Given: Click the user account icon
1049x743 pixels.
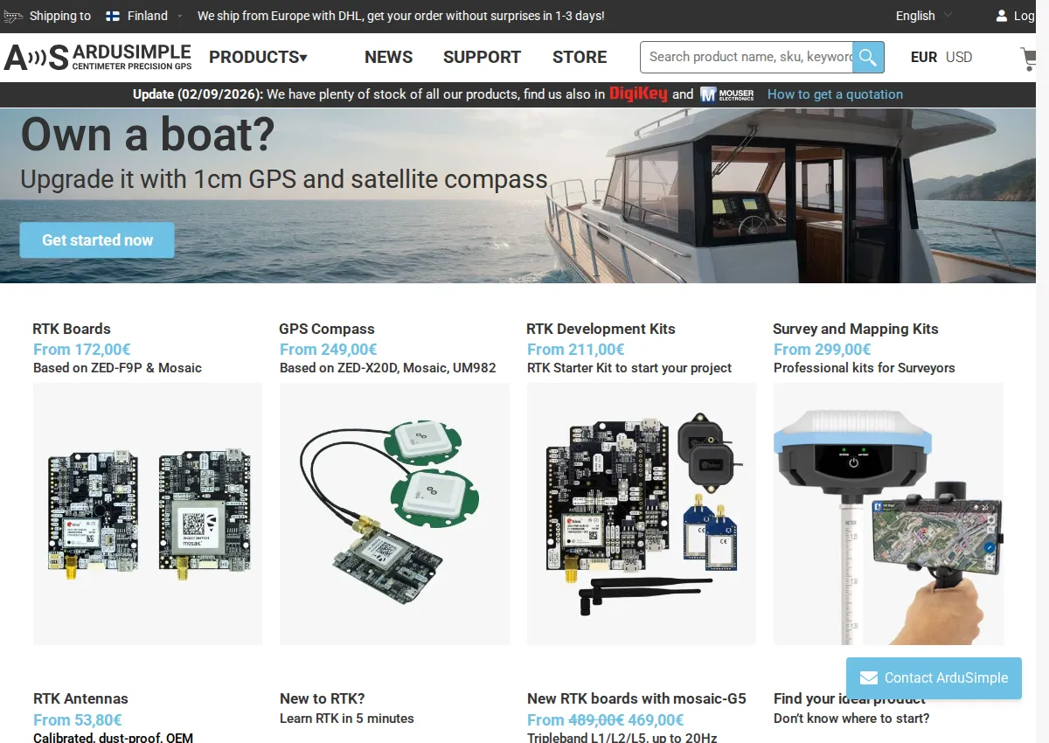Looking at the screenshot, I should (1002, 16).
